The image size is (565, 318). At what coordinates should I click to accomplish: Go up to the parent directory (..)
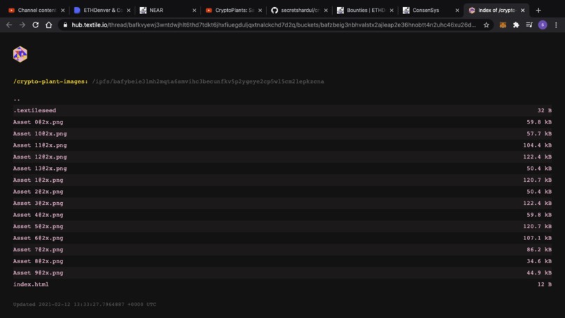[17, 99]
